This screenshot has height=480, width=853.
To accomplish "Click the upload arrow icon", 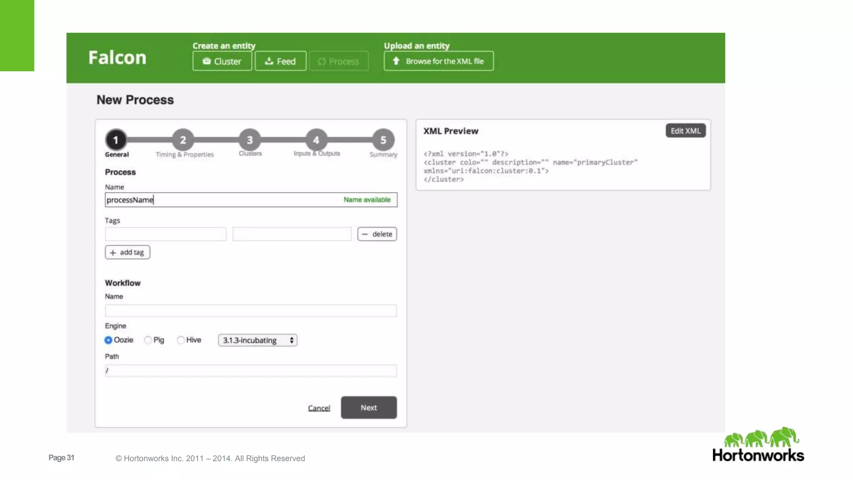I will [396, 61].
